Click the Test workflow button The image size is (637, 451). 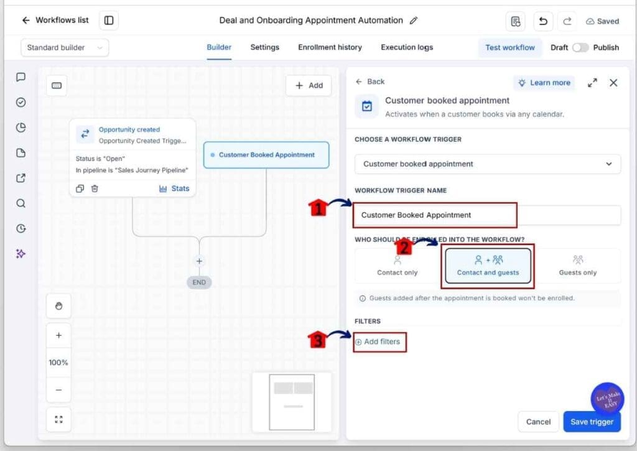[510, 47]
